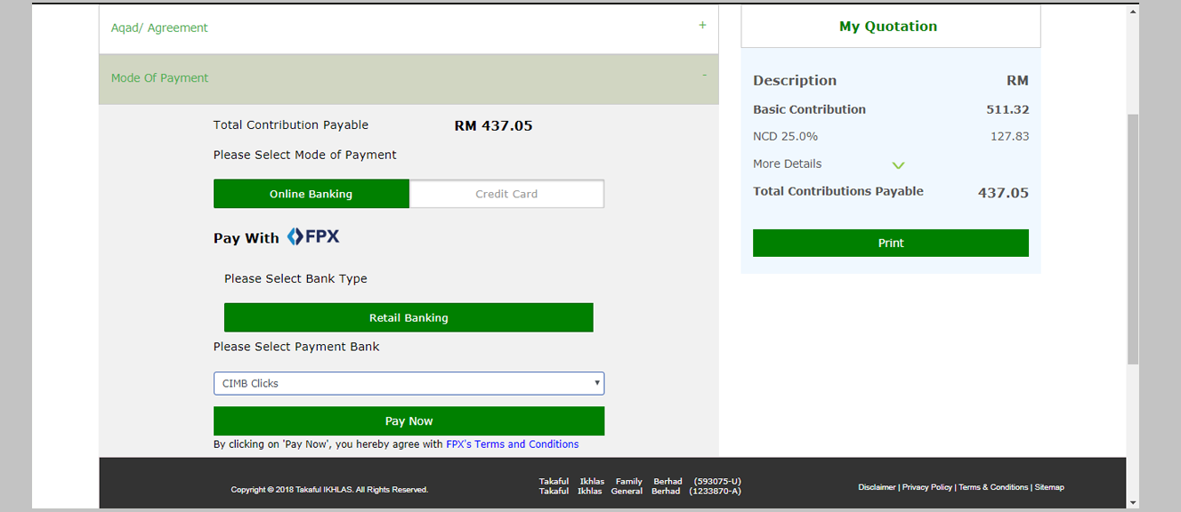
Task: Click the Please Select Payment Bank label
Action: click(296, 347)
